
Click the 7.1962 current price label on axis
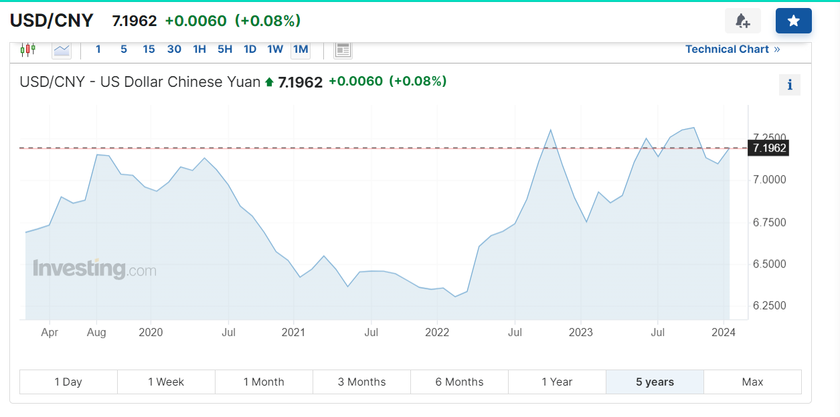[769, 148]
